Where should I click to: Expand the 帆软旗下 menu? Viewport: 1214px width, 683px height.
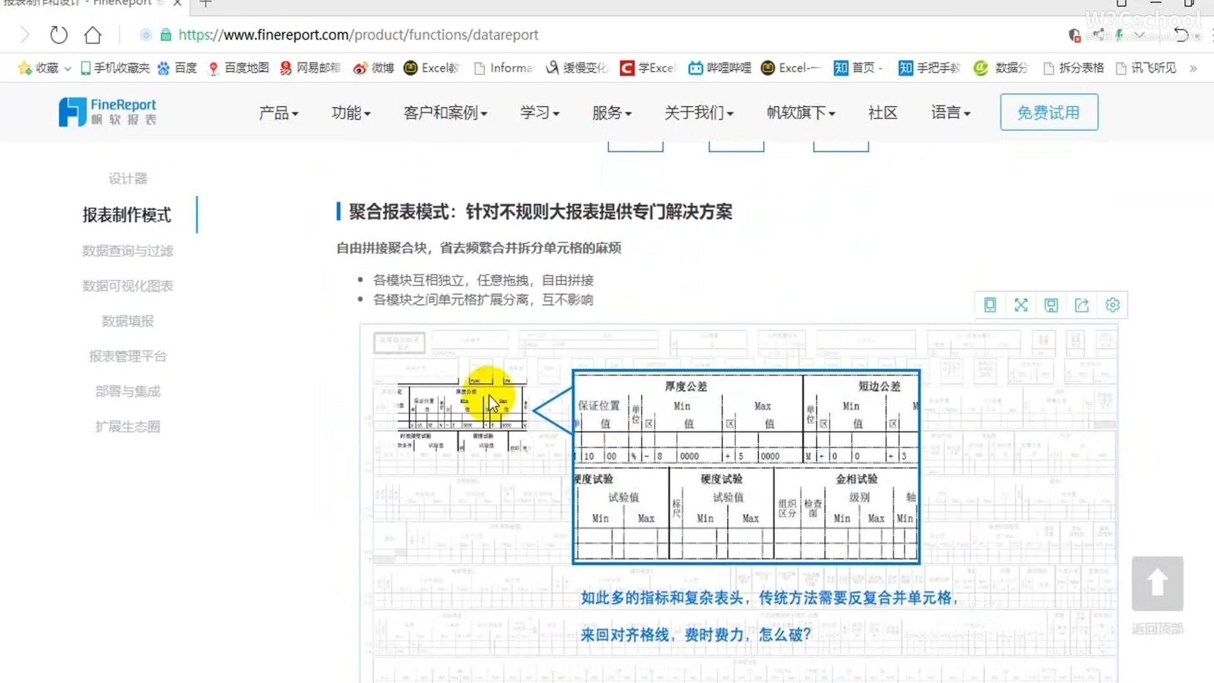800,113
